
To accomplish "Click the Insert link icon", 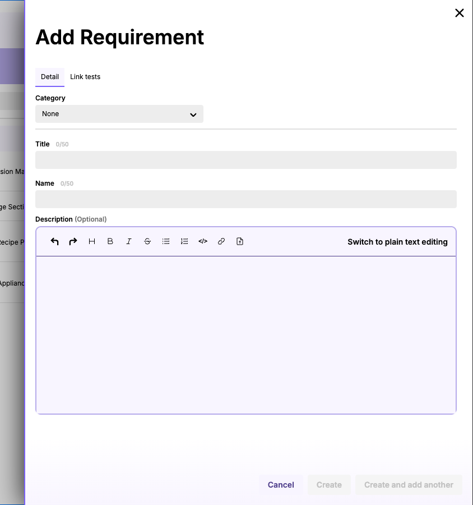I will point(221,241).
